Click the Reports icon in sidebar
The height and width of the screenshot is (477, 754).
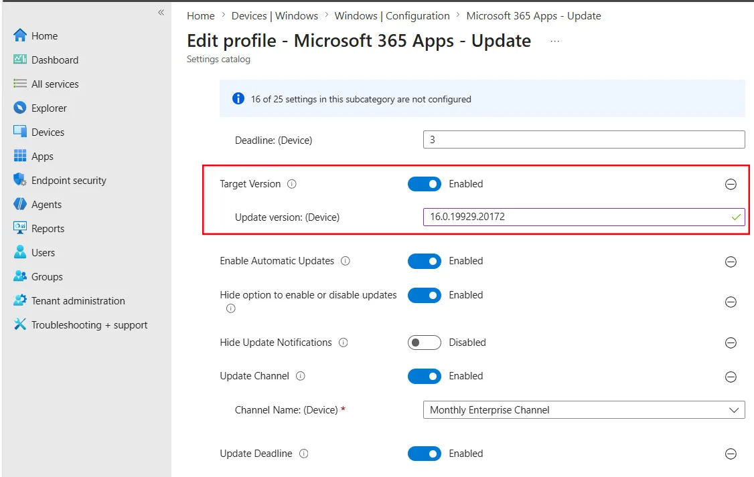(x=19, y=227)
